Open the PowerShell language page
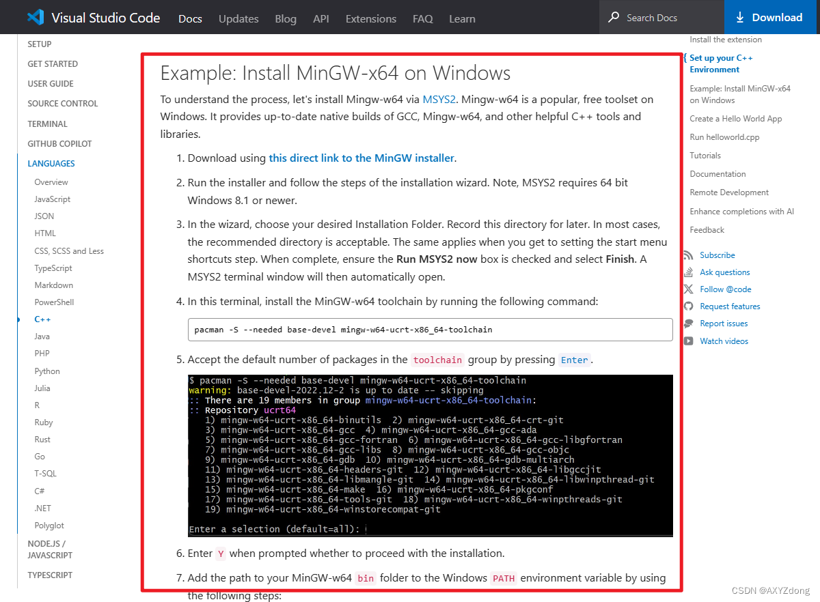 (x=54, y=302)
